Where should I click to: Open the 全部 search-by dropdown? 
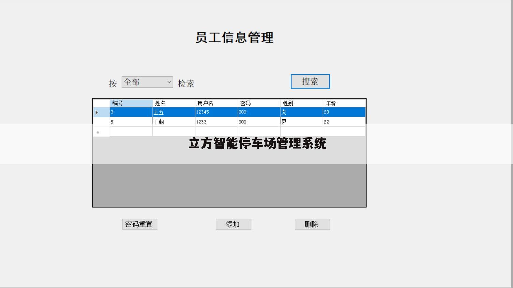tap(147, 82)
